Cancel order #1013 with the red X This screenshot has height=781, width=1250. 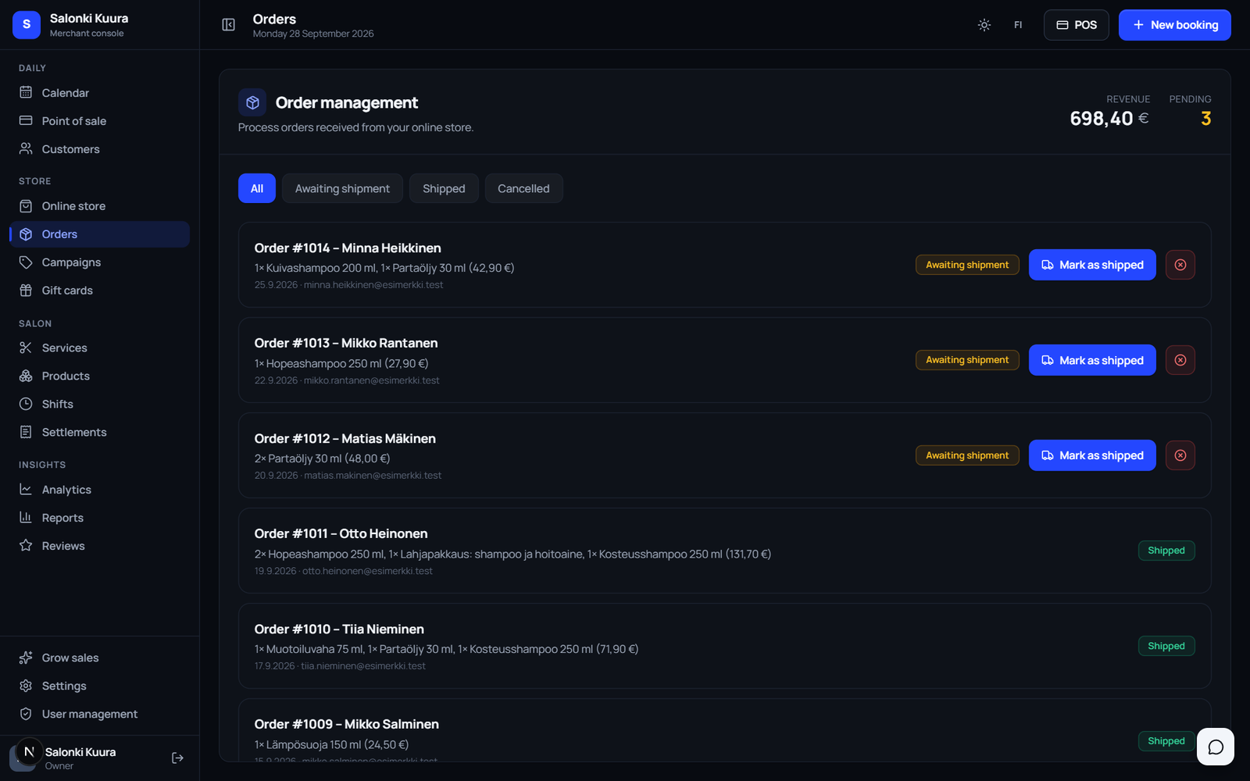click(x=1180, y=360)
